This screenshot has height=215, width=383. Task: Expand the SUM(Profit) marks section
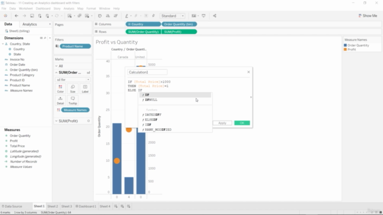(56, 121)
